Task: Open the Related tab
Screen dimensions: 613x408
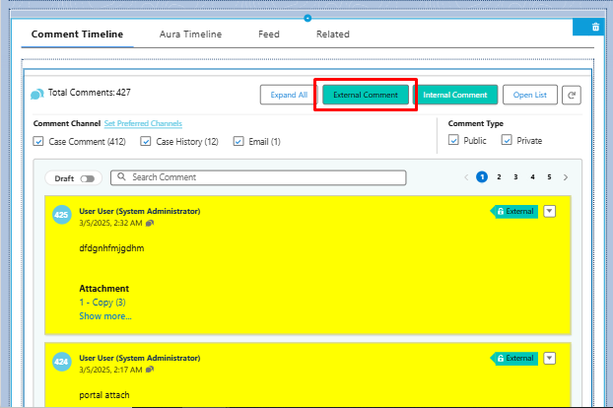Action: (x=332, y=34)
